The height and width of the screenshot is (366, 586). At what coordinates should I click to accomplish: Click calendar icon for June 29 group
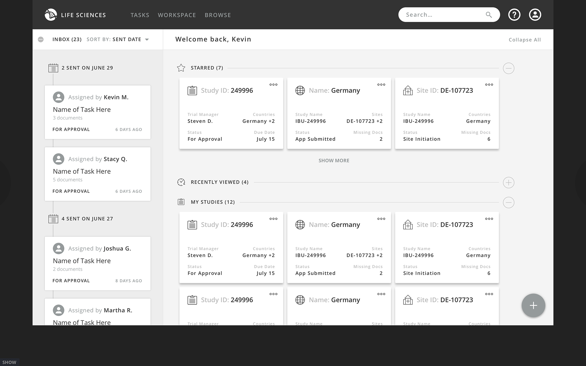[53, 68]
